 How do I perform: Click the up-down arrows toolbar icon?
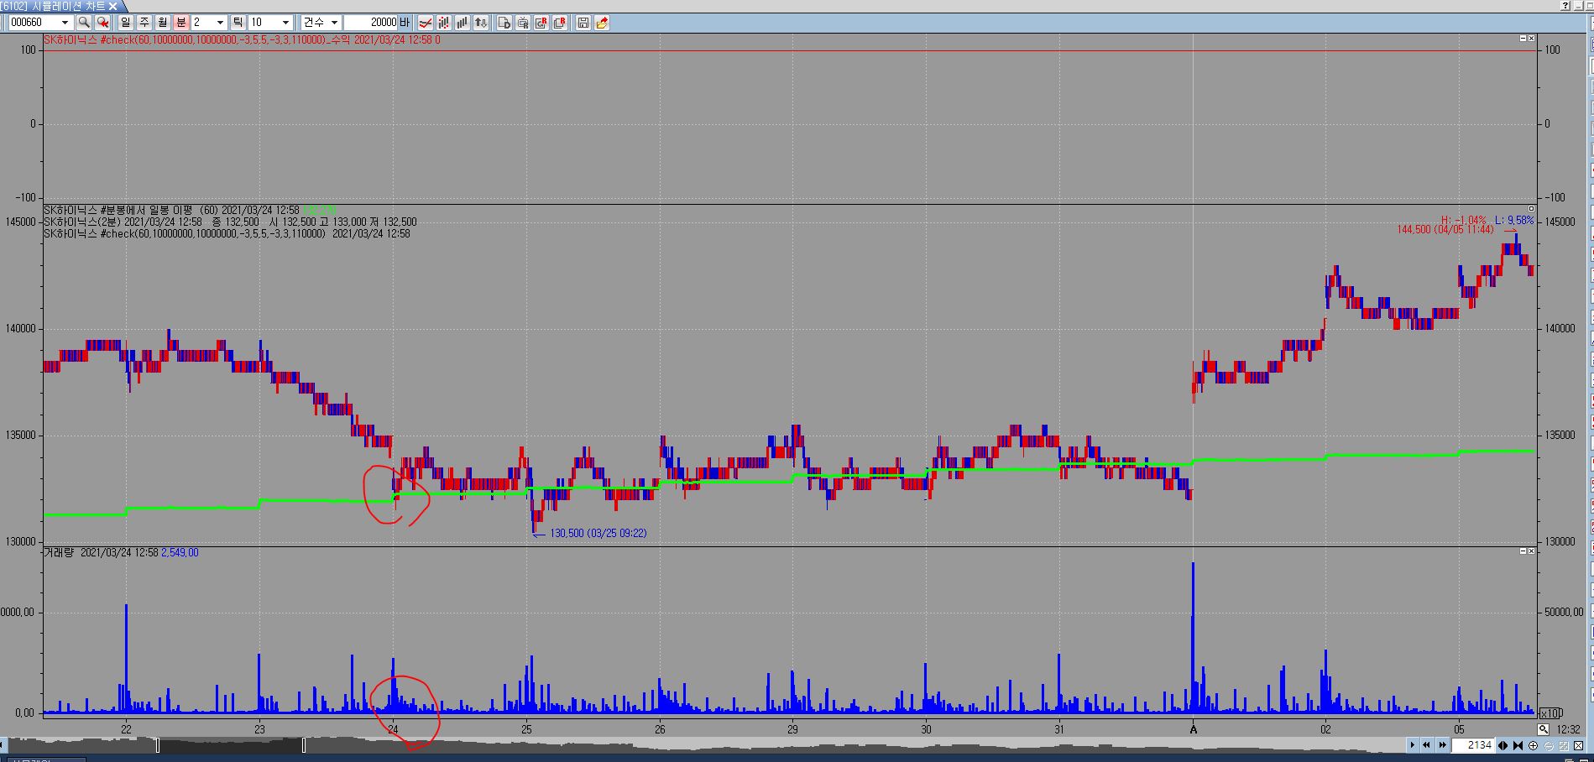click(481, 23)
